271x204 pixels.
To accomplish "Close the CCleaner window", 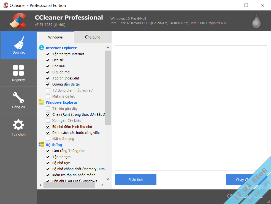I will (262, 5).
